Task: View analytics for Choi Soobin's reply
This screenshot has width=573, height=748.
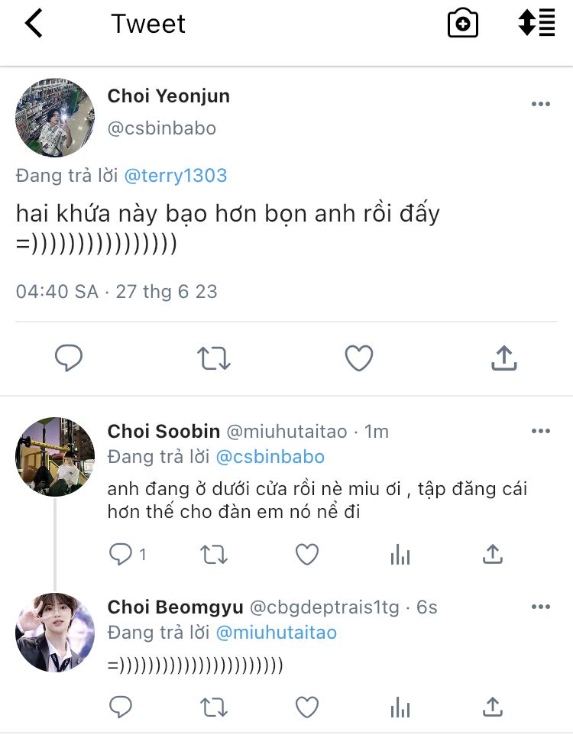Action: 400,555
